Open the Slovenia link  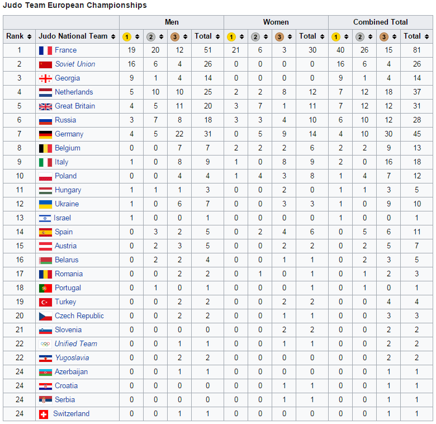(68, 330)
